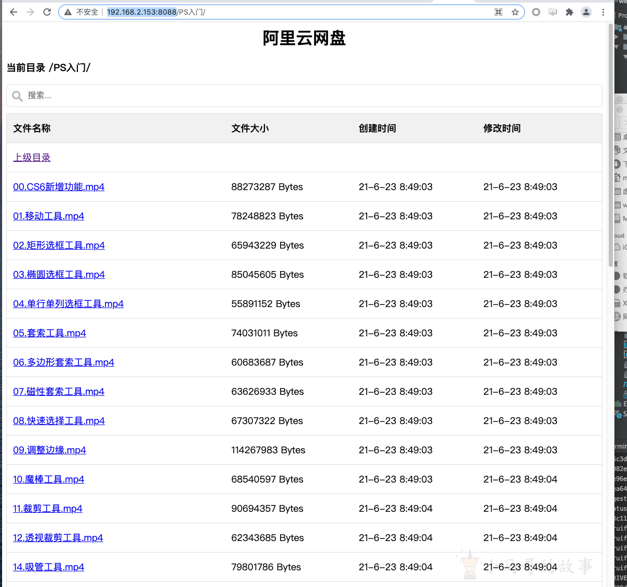
Task: Select size 90694357 Bytes
Action: (268, 509)
